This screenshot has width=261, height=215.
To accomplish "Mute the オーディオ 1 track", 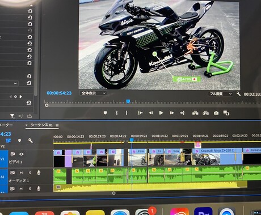I will tap(21, 173).
